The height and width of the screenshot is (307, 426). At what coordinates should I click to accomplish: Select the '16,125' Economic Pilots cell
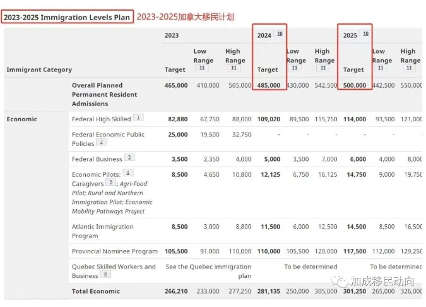tap(328, 174)
